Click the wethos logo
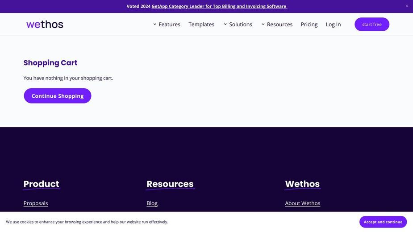 45,25
